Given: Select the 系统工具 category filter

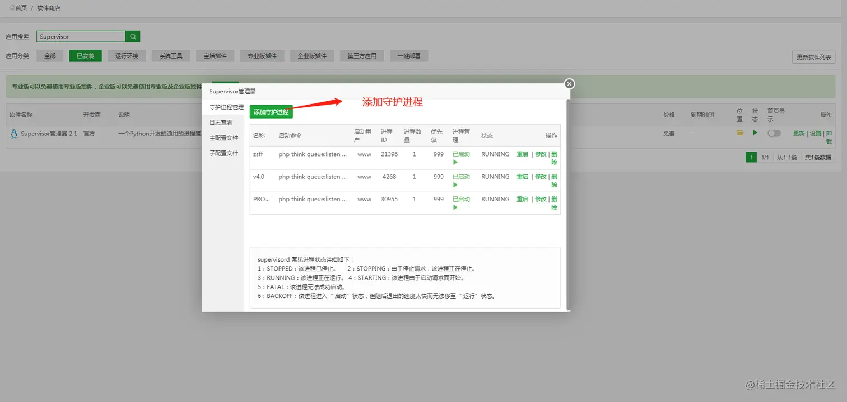Looking at the screenshot, I should (171, 56).
